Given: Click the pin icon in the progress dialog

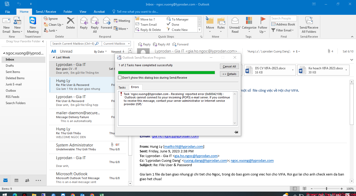Looking at the screenshot, I should point(236,132).
